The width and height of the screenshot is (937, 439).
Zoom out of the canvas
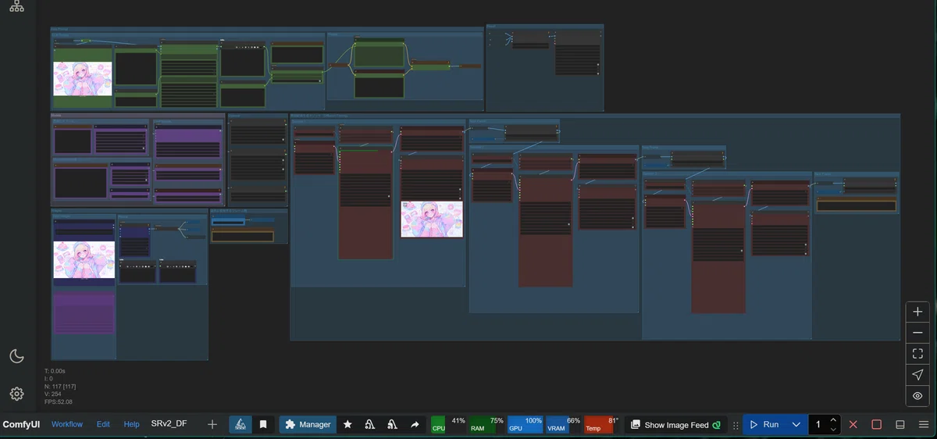pos(917,333)
